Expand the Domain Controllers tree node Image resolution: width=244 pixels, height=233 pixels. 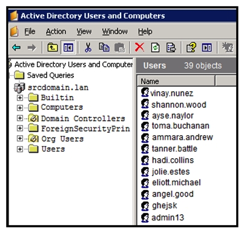click(x=20, y=118)
